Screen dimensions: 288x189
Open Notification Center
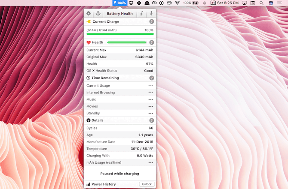(279, 3)
